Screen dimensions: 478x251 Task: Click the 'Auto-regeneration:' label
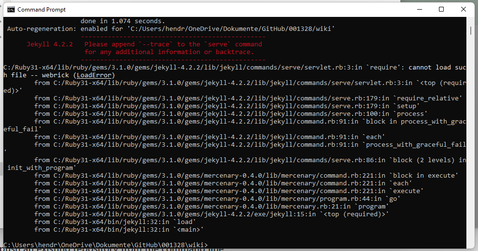point(42,28)
